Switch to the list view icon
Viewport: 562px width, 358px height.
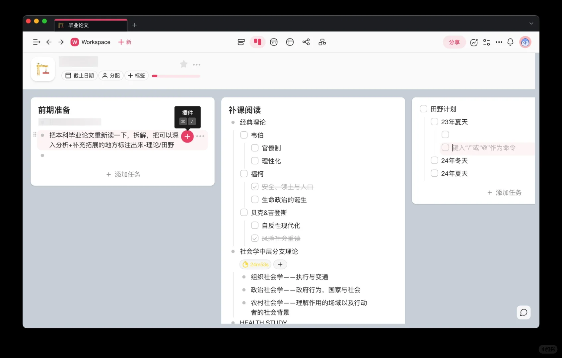click(241, 42)
